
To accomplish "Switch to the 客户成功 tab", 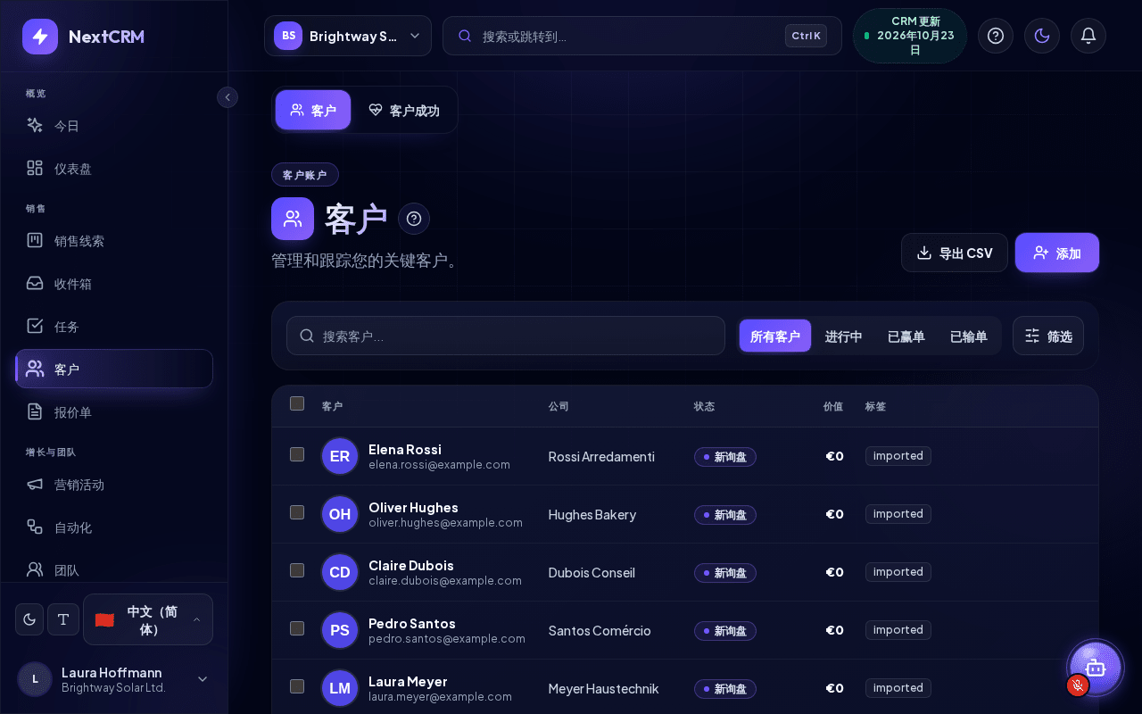I will click(x=404, y=110).
